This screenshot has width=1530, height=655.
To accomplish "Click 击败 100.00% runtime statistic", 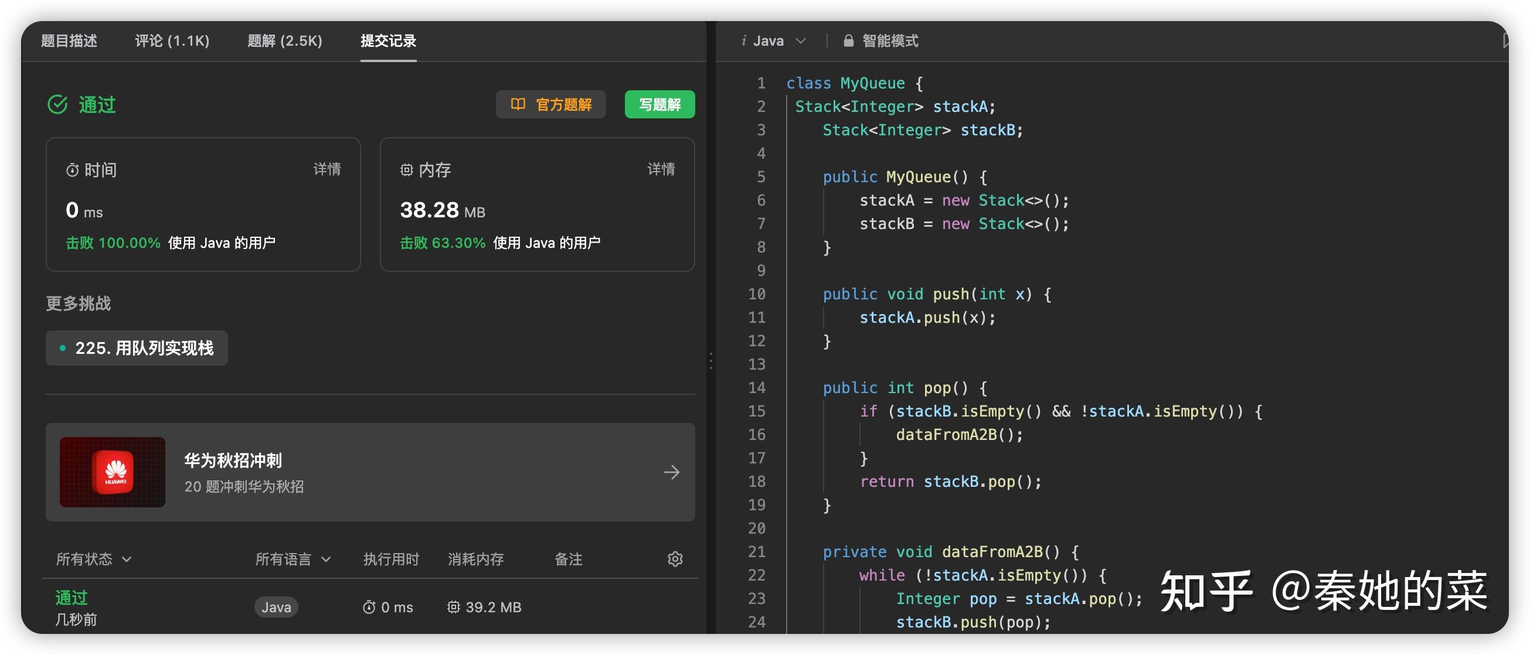I will click(113, 243).
